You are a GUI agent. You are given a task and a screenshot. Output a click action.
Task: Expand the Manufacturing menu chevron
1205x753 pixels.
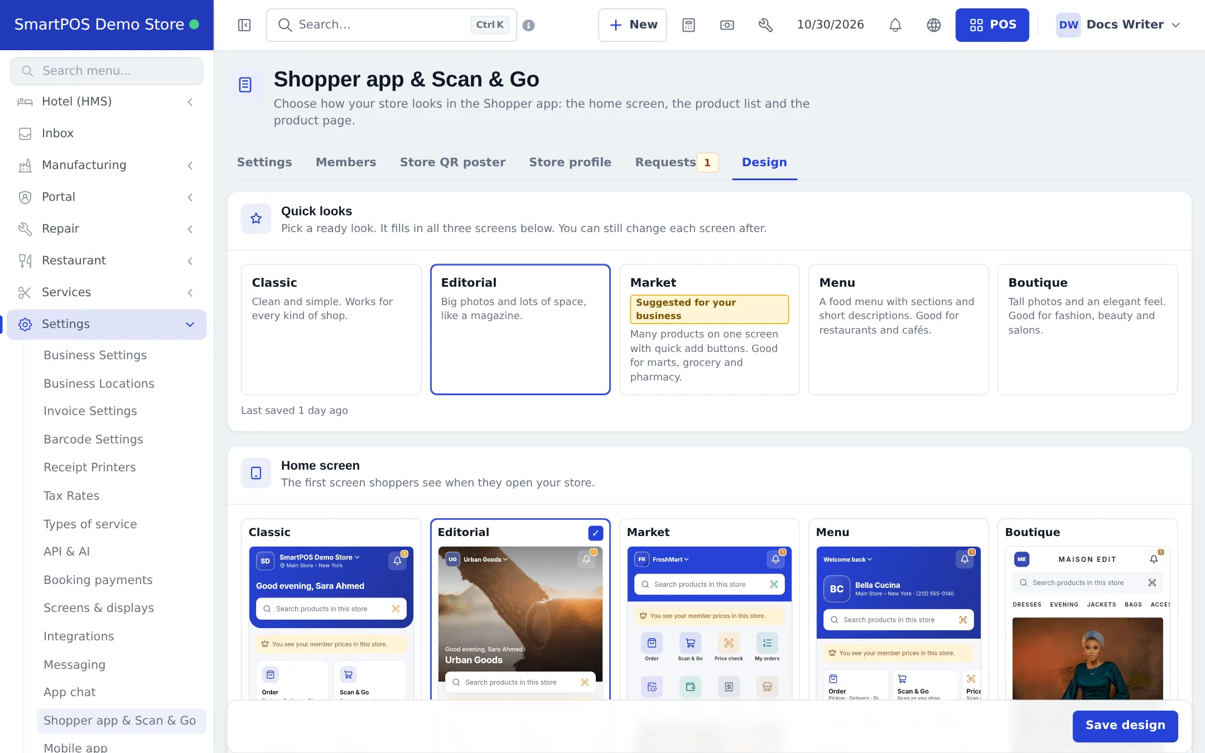tap(190, 165)
